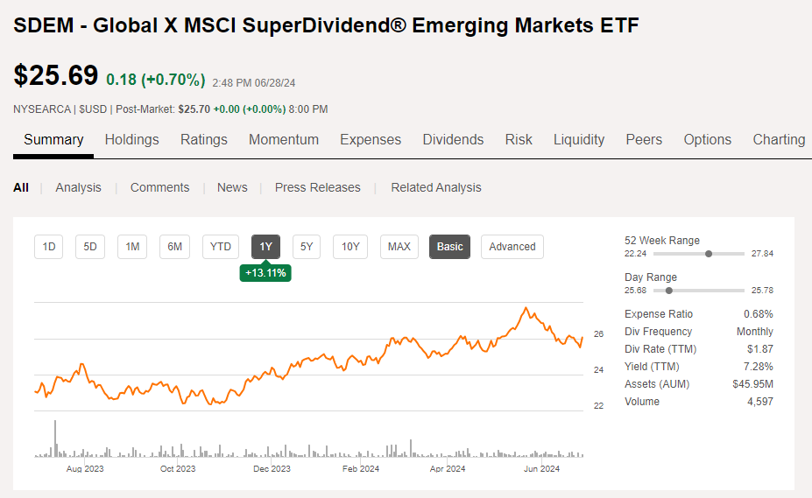Set chart range to 5D
Screen dimensions: 812x498
coord(90,247)
